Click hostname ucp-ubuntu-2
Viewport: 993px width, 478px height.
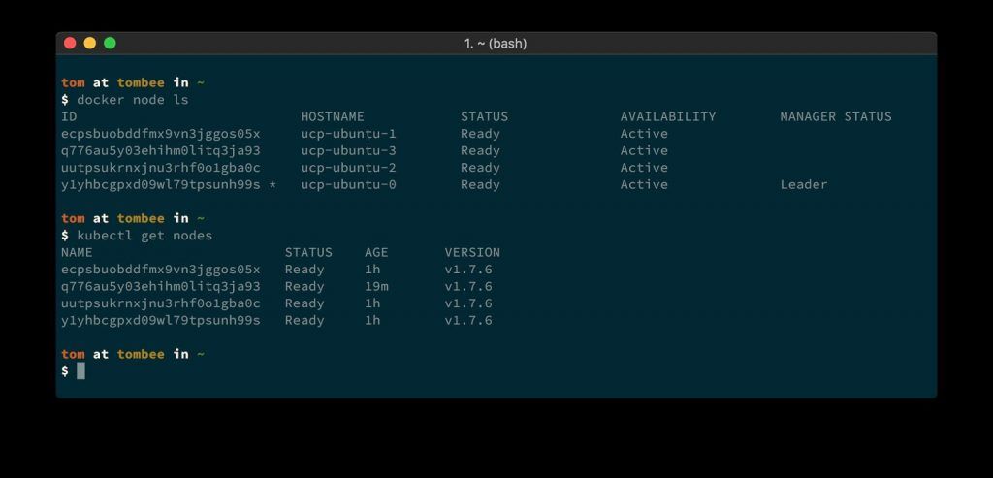click(348, 168)
